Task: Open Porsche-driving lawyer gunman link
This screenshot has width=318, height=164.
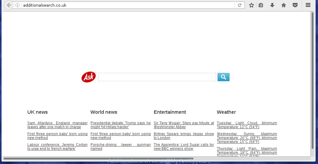Action: click(120, 147)
